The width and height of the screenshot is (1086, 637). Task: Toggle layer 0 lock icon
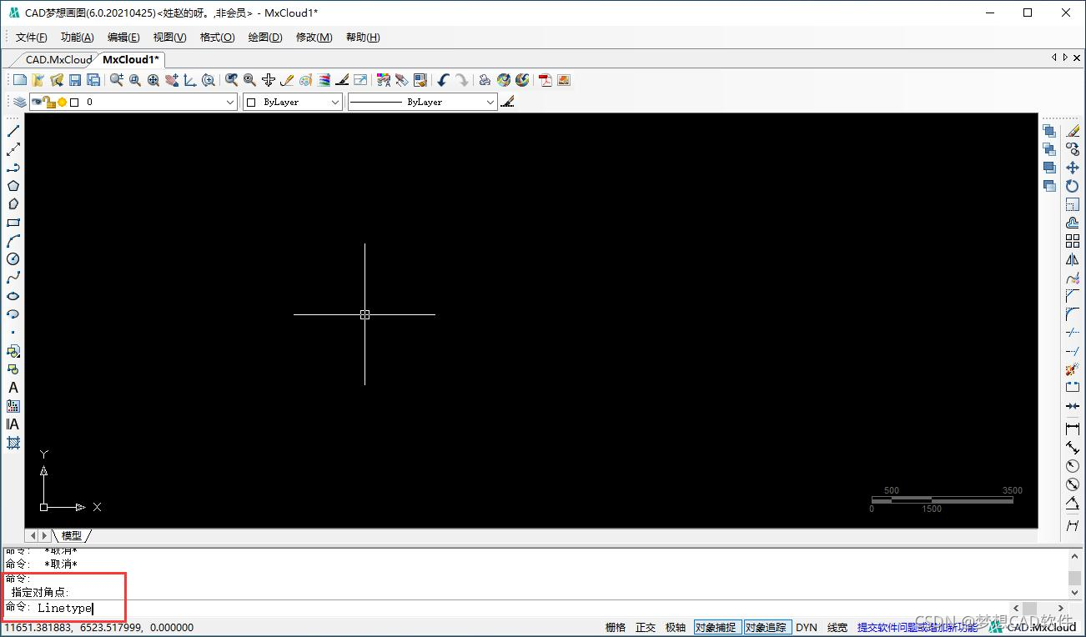click(49, 103)
